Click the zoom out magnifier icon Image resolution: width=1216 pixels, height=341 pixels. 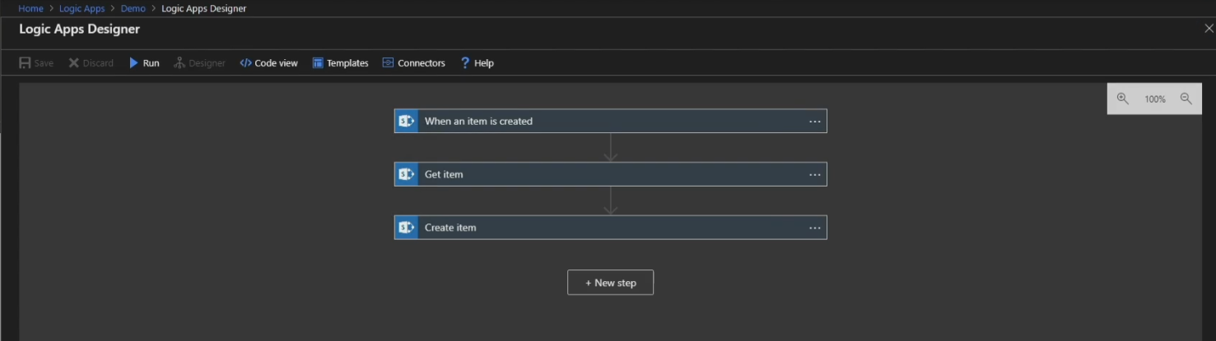pyautogui.click(x=1186, y=99)
